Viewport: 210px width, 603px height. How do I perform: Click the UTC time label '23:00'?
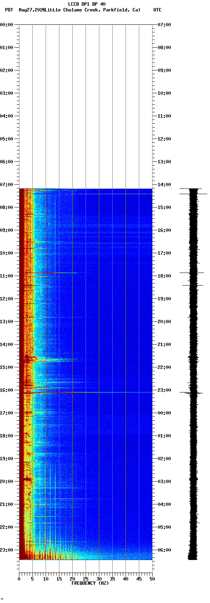click(164, 390)
